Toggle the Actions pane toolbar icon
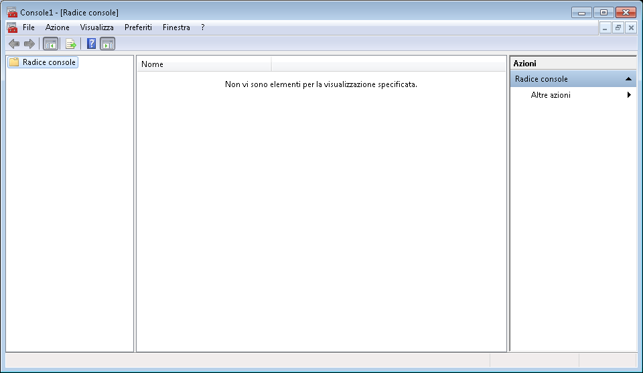The height and width of the screenshot is (373, 643). point(107,44)
